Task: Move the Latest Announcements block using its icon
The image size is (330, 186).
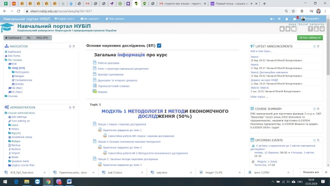Action: 318,46
